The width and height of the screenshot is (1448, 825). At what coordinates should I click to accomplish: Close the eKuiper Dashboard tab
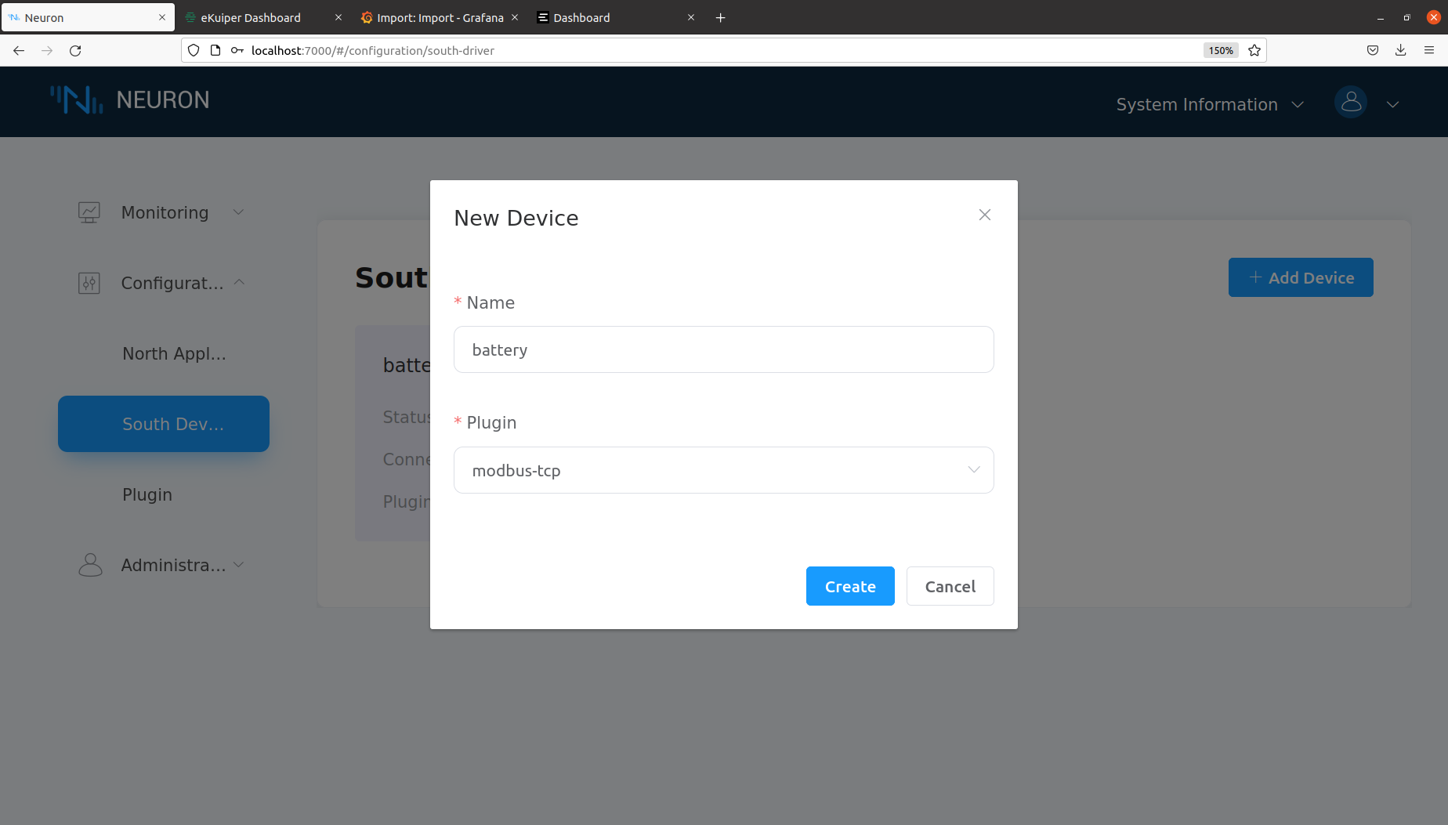[x=338, y=17]
